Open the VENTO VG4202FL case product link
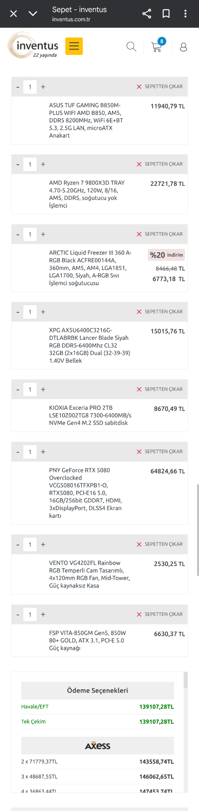Image resolution: width=199 pixels, height=811 pixels. pos(89,574)
